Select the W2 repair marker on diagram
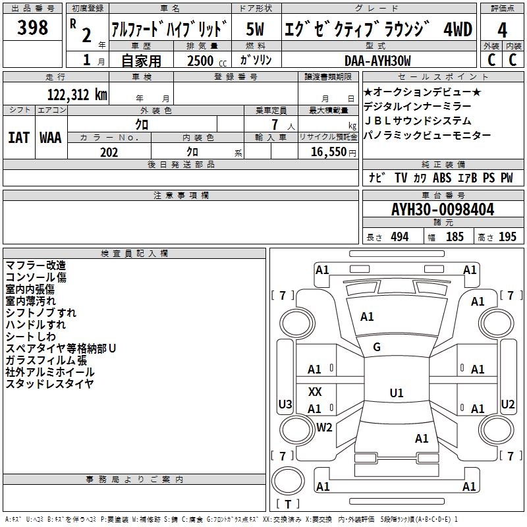This screenshot has width=527, height=527. [x=324, y=427]
